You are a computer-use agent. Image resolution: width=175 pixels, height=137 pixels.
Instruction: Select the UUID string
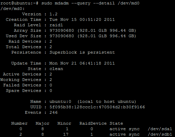(x=97, y=107)
